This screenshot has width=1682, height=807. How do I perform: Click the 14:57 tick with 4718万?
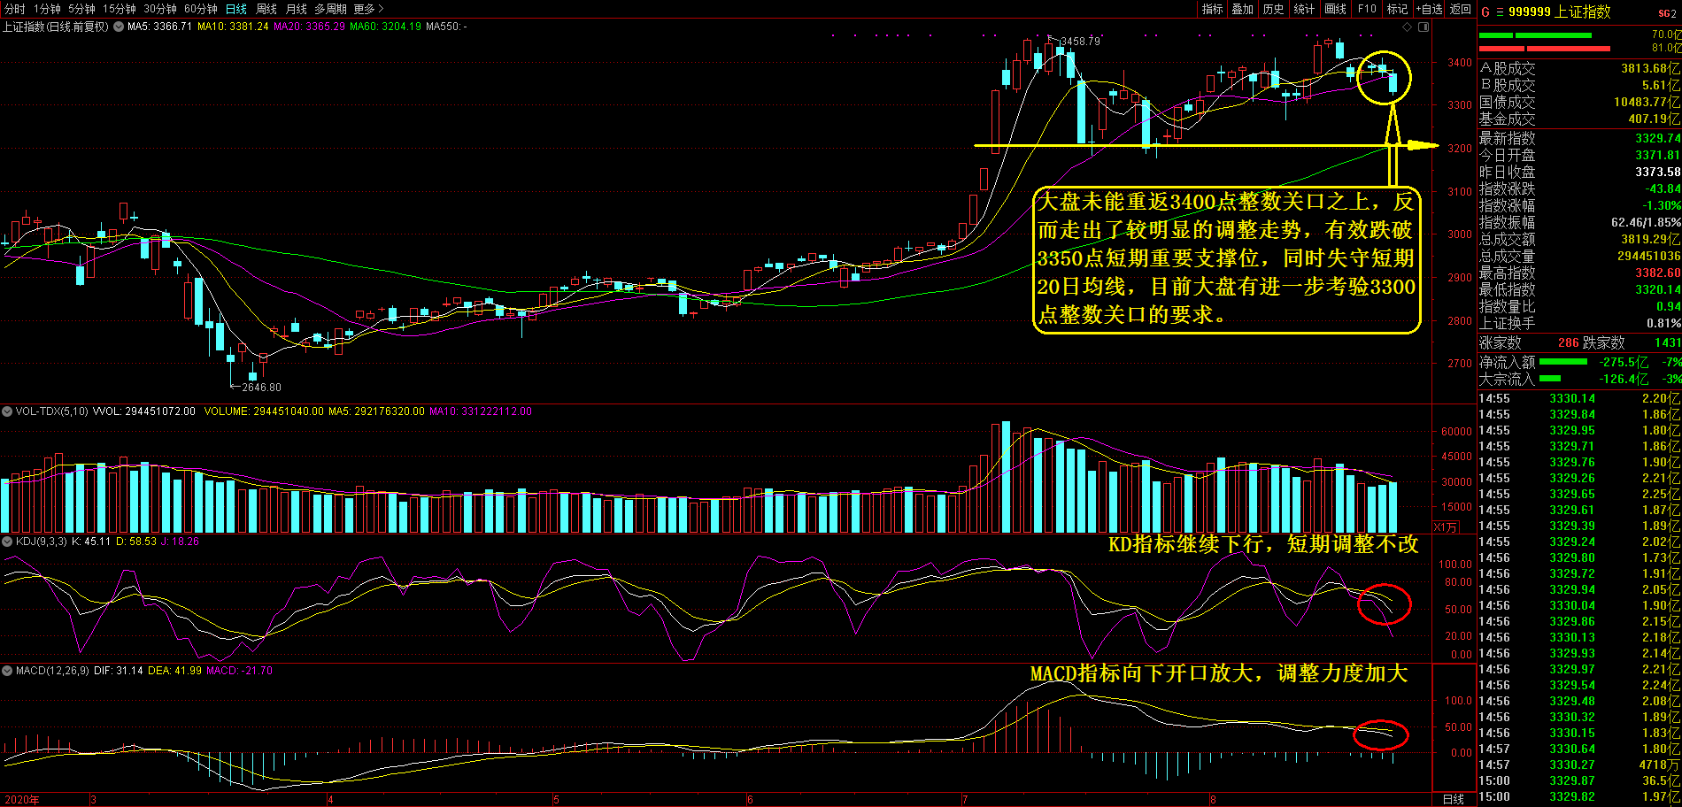[1579, 765]
